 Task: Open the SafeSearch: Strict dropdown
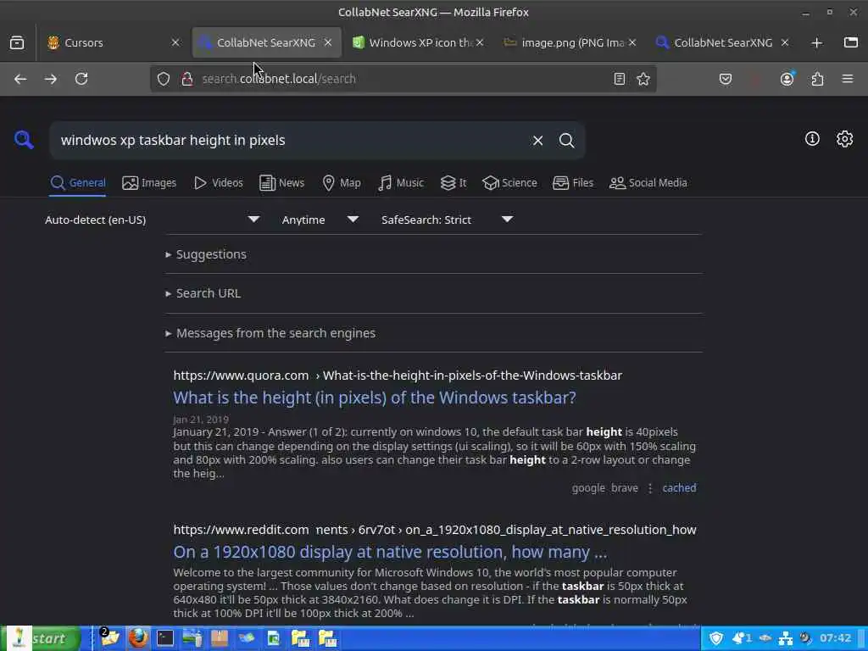[x=447, y=220]
